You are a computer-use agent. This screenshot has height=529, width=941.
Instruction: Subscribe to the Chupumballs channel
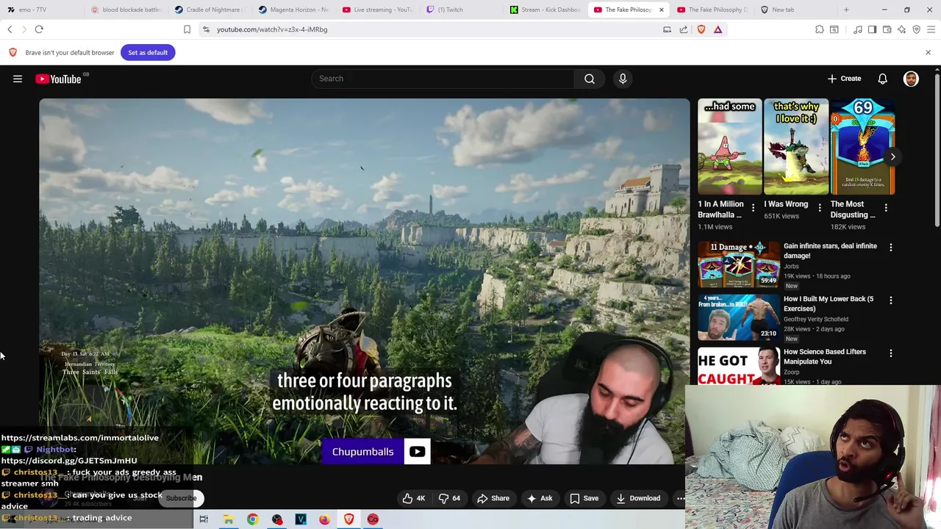[181, 498]
